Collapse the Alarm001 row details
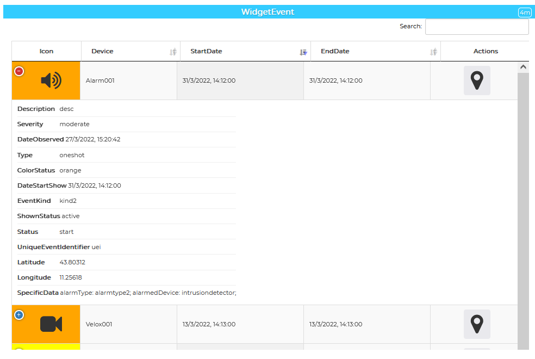 pos(19,71)
